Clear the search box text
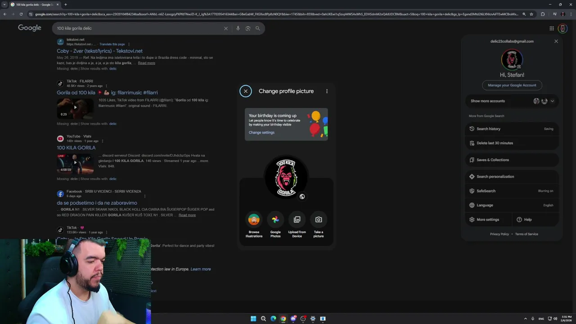This screenshot has height=324, width=576. pos(226,28)
